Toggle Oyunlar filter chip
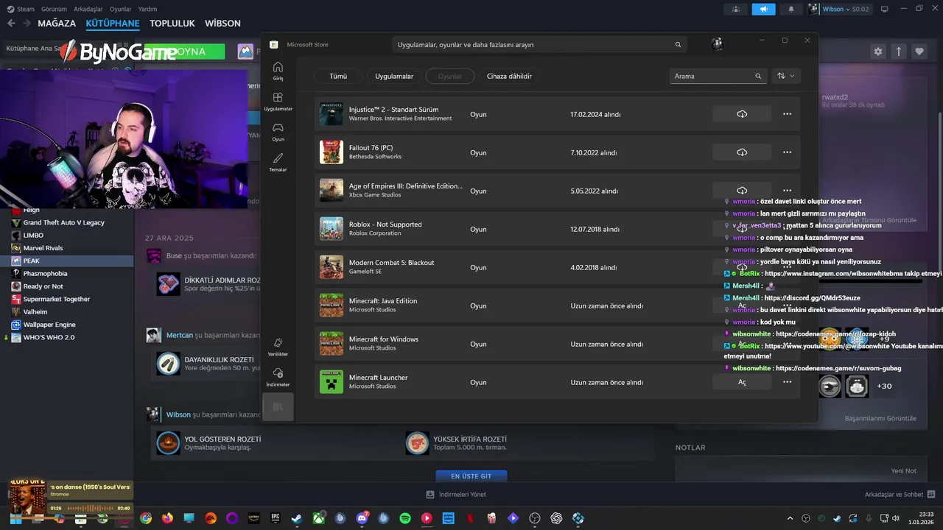 (x=450, y=76)
